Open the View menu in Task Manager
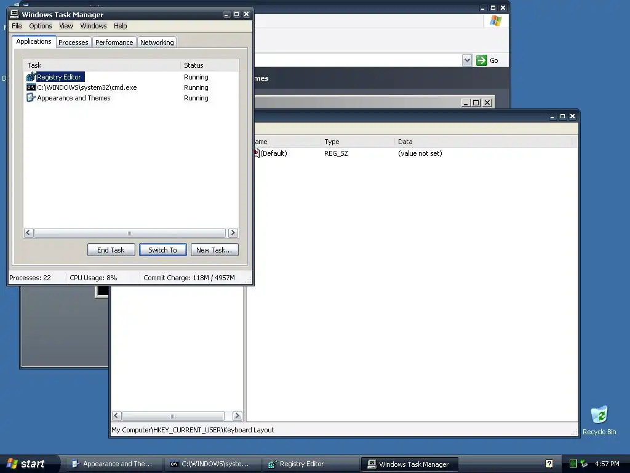Screen dimensions: 630x473 pos(66,26)
